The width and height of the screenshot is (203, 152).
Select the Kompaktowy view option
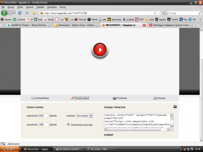coord(40,98)
